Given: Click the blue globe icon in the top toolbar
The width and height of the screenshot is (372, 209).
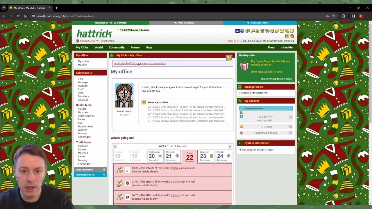Looking at the screenshot, I should (x=242, y=31).
